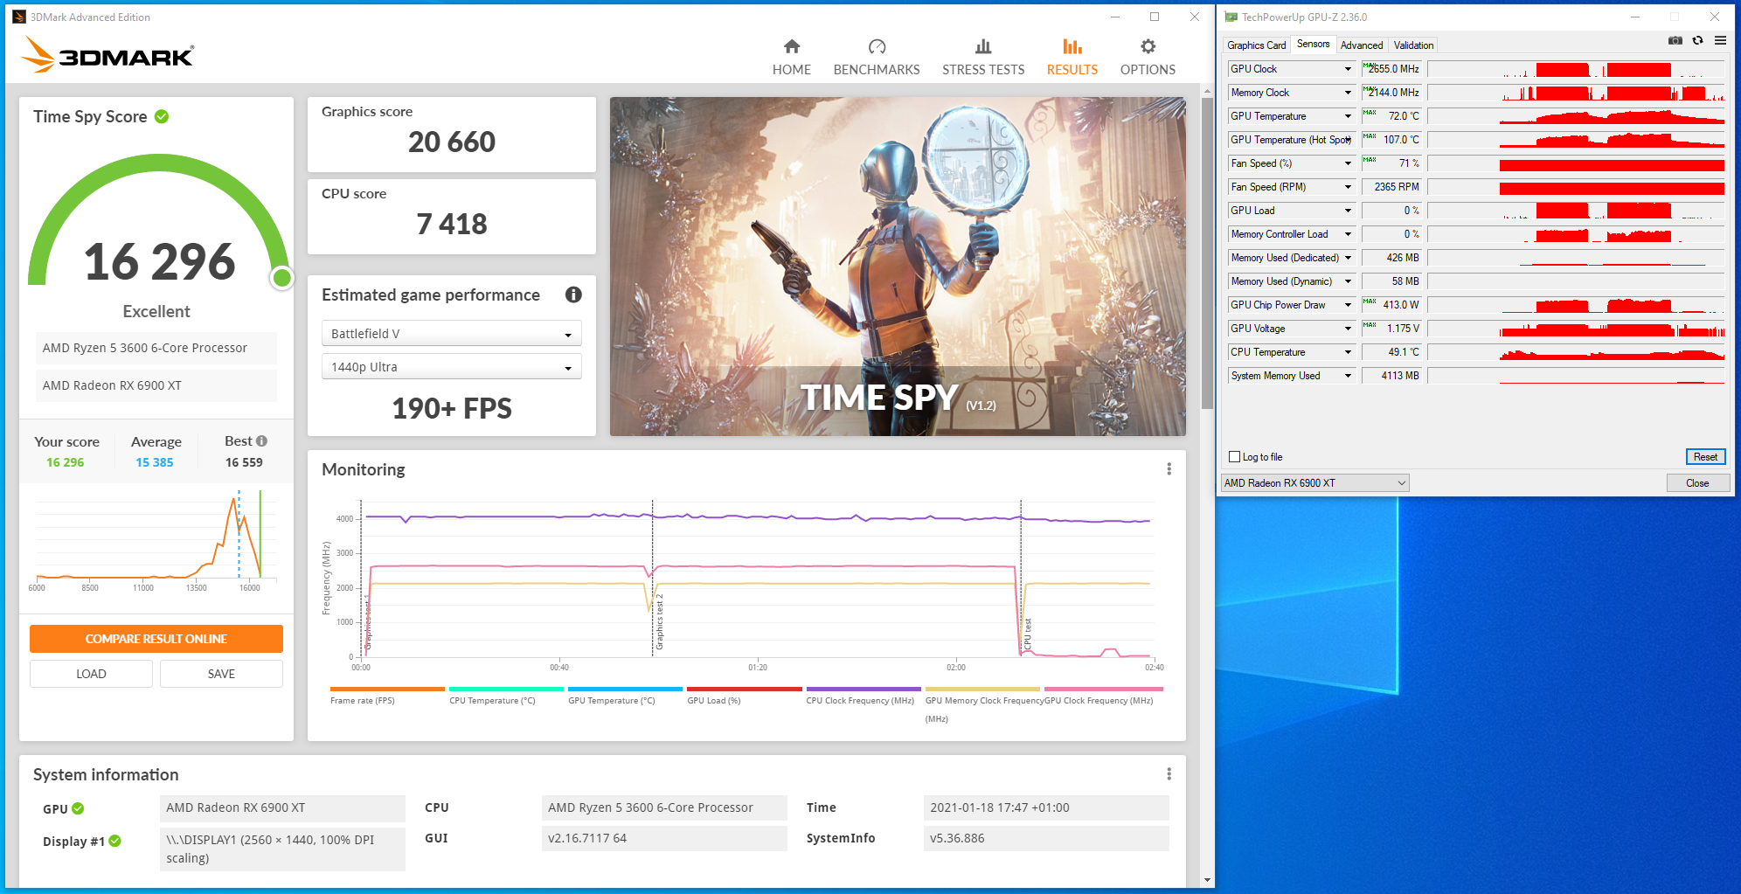Image resolution: width=1741 pixels, height=894 pixels.
Task: Click the CPU score value 7 418
Action: [x=452, y=224]
